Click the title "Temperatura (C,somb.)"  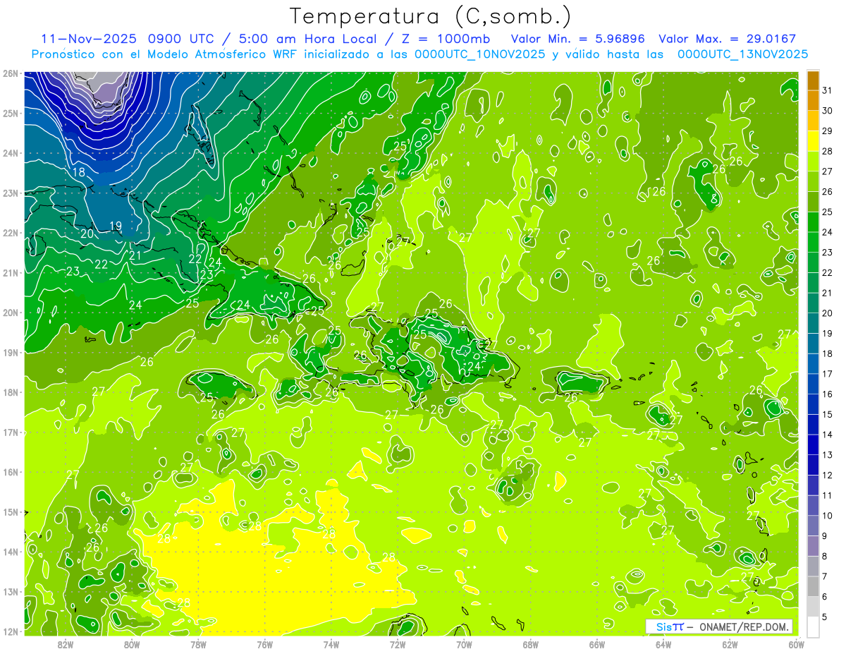tap(431, 17)
